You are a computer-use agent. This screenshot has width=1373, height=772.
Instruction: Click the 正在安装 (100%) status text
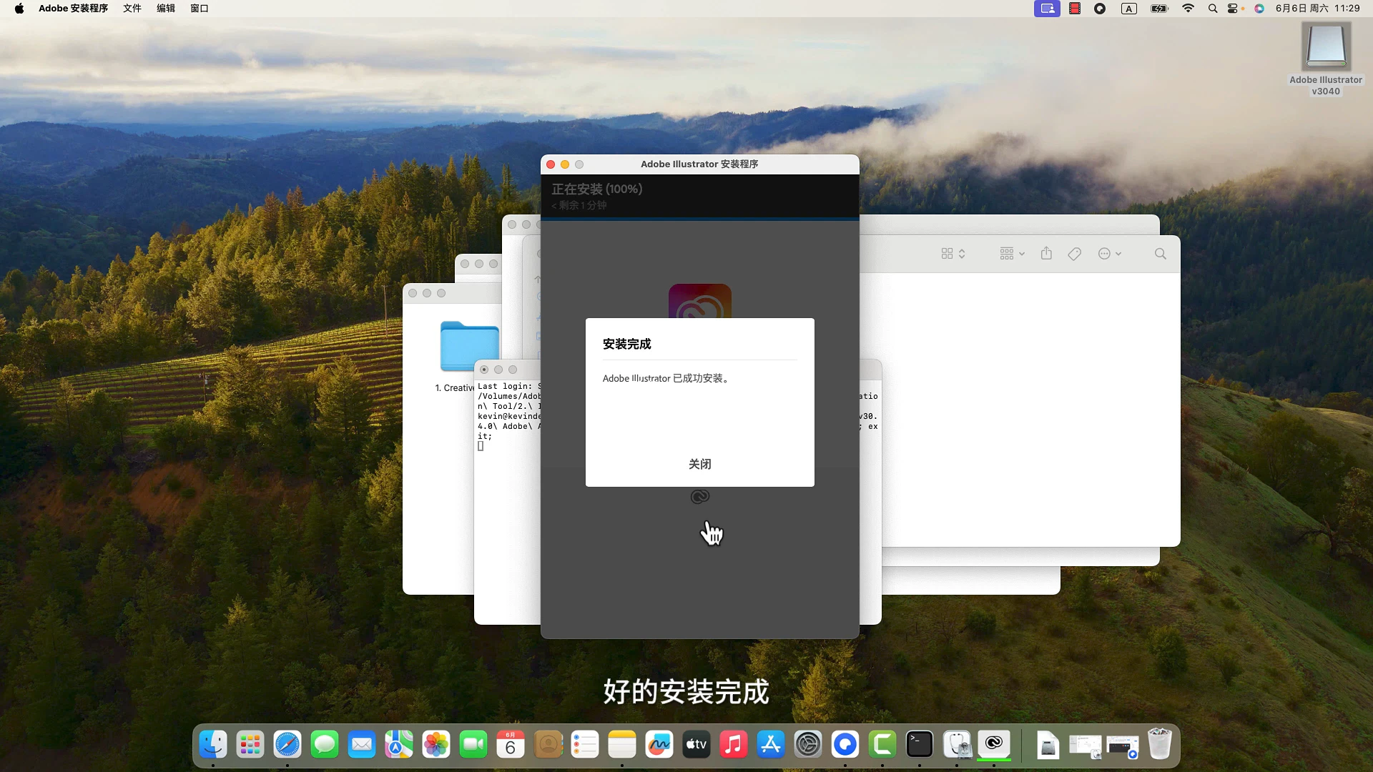(597, 189)
